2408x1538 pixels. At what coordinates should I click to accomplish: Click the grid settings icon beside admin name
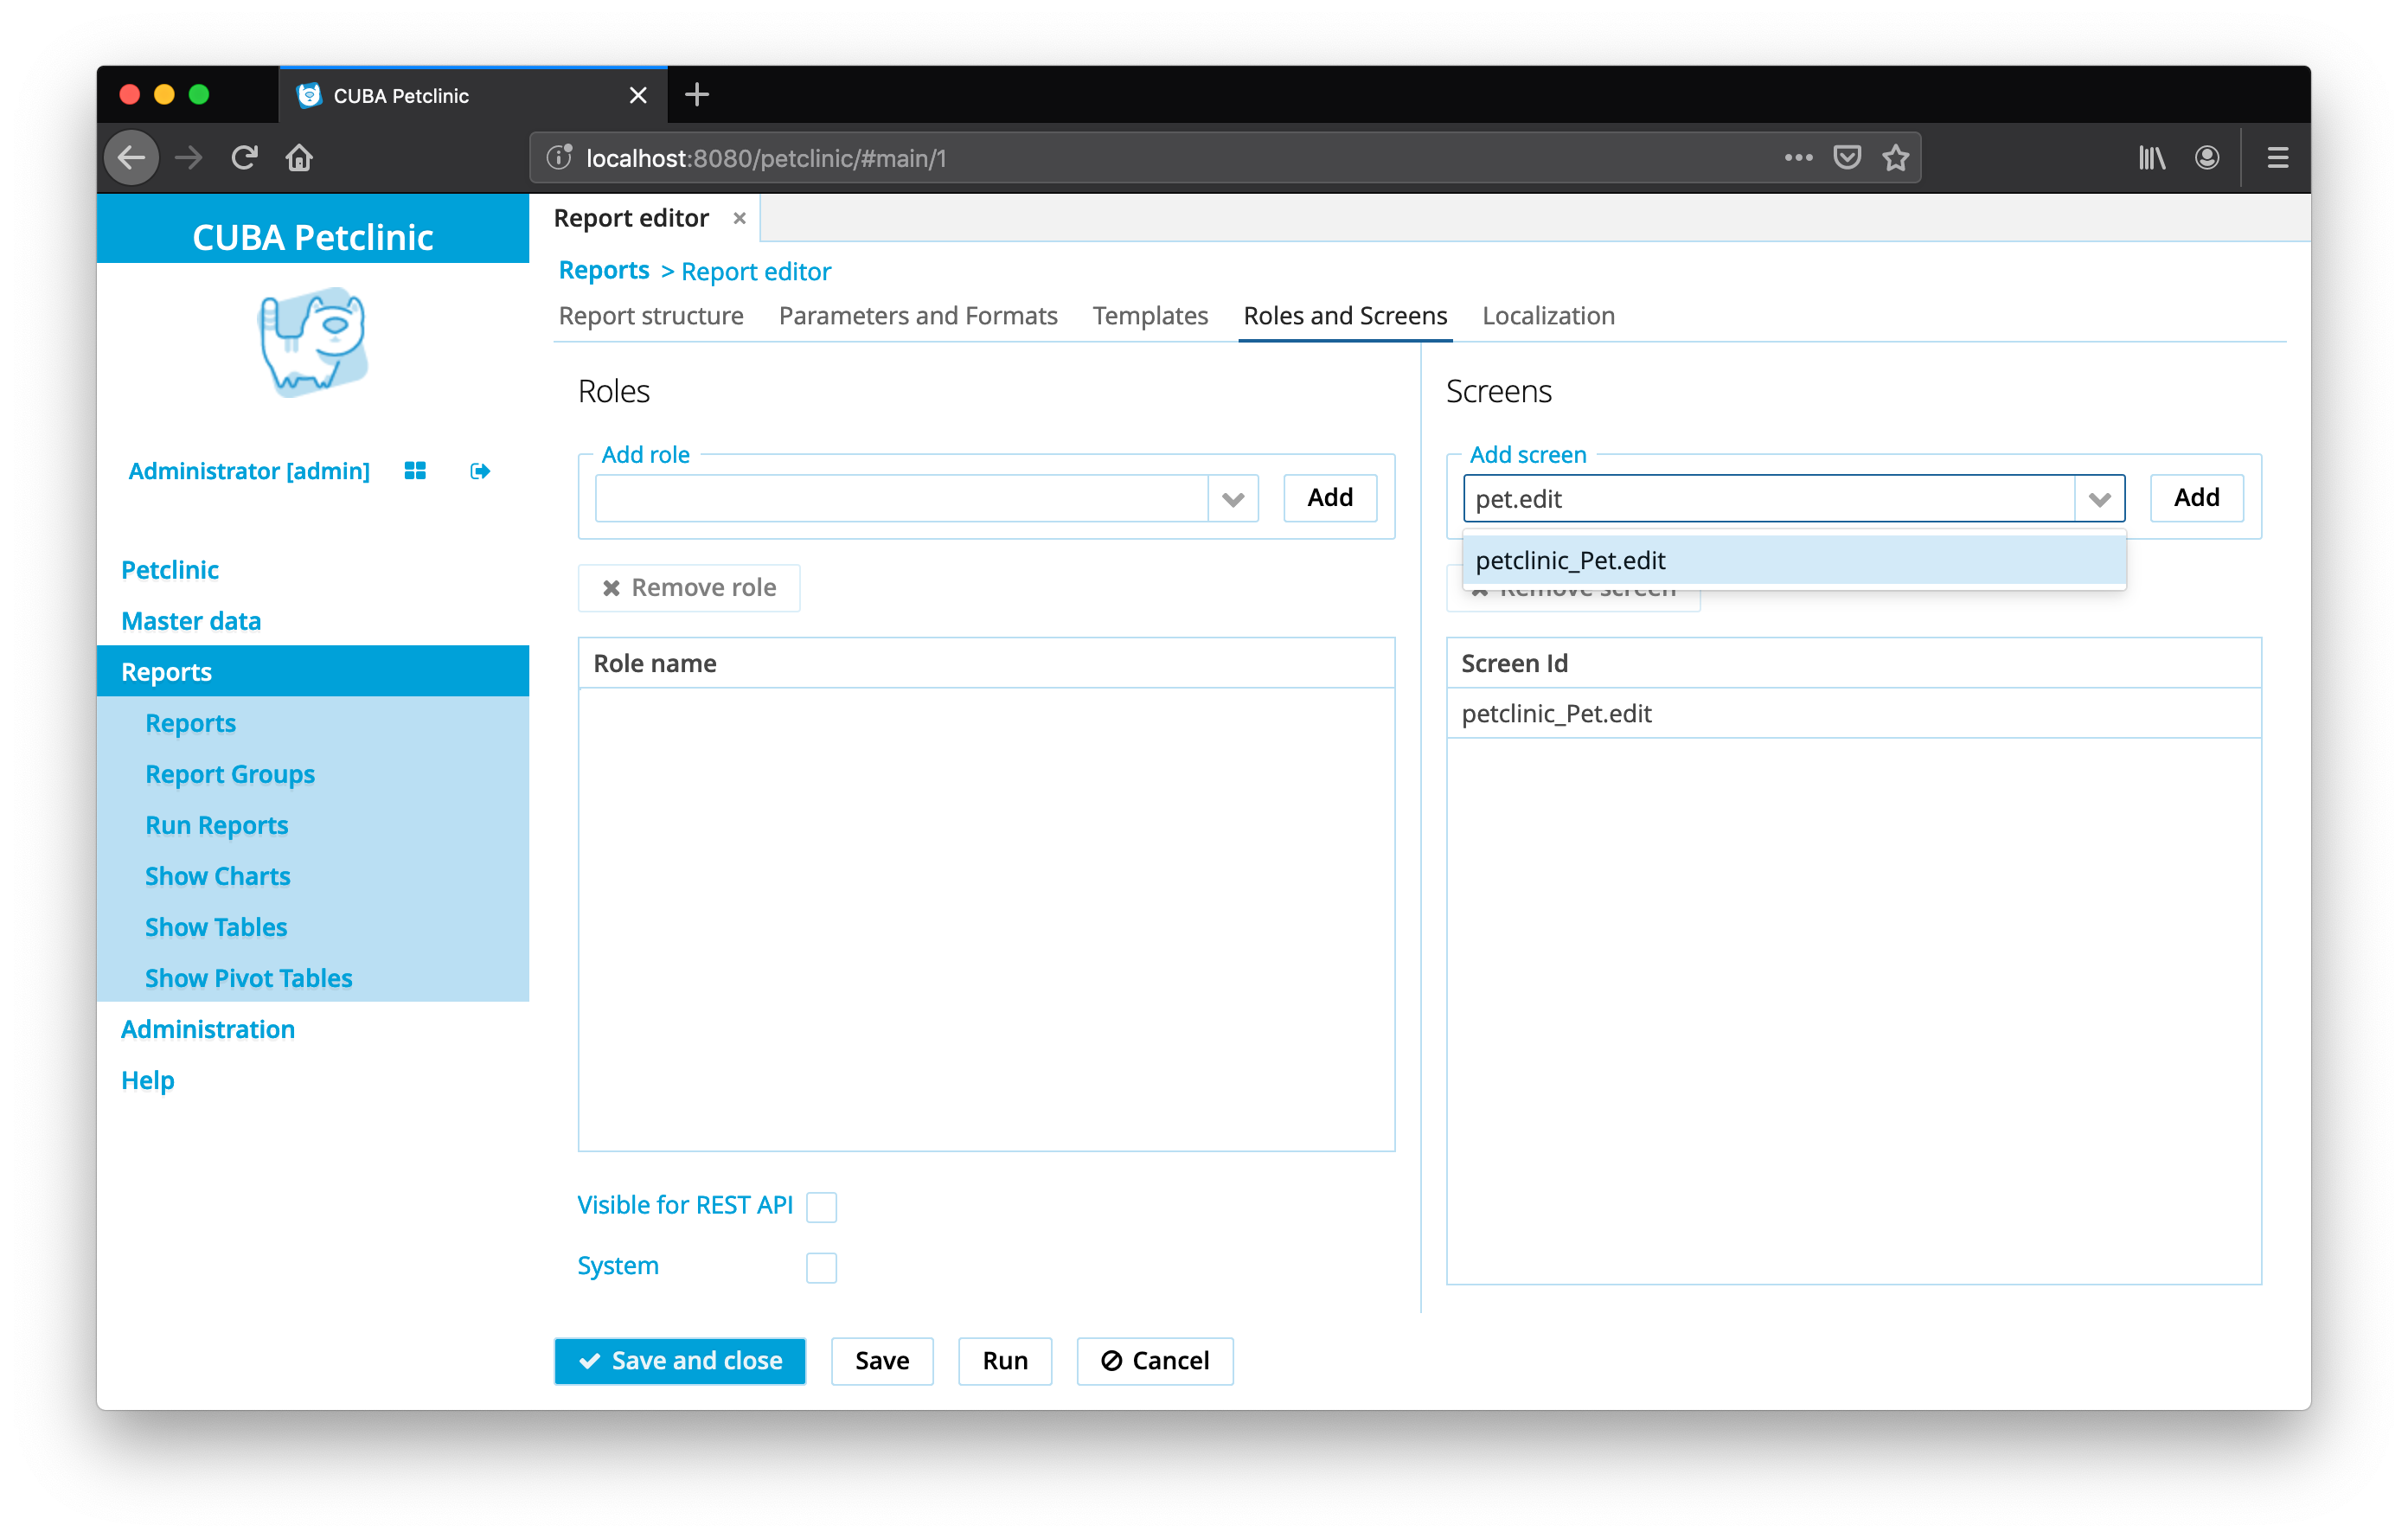(x=415, y=471)
